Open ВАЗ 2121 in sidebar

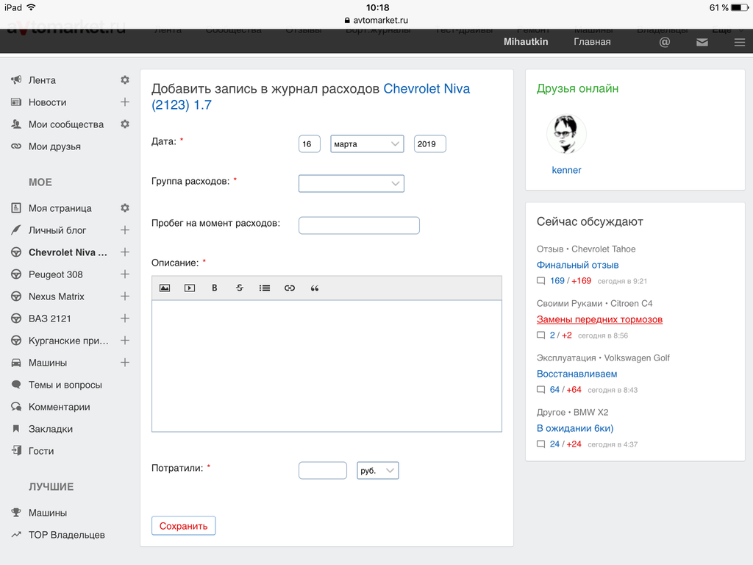50,319
